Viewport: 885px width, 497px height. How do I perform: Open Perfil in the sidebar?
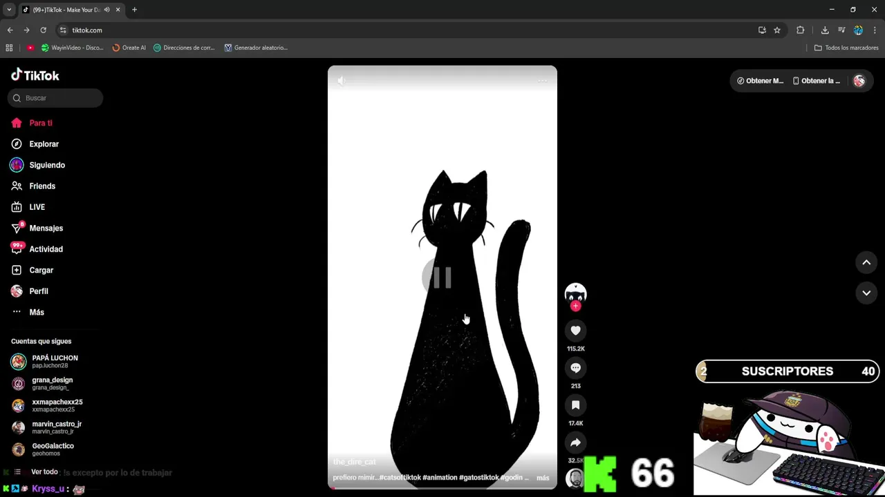coord(30,291)
